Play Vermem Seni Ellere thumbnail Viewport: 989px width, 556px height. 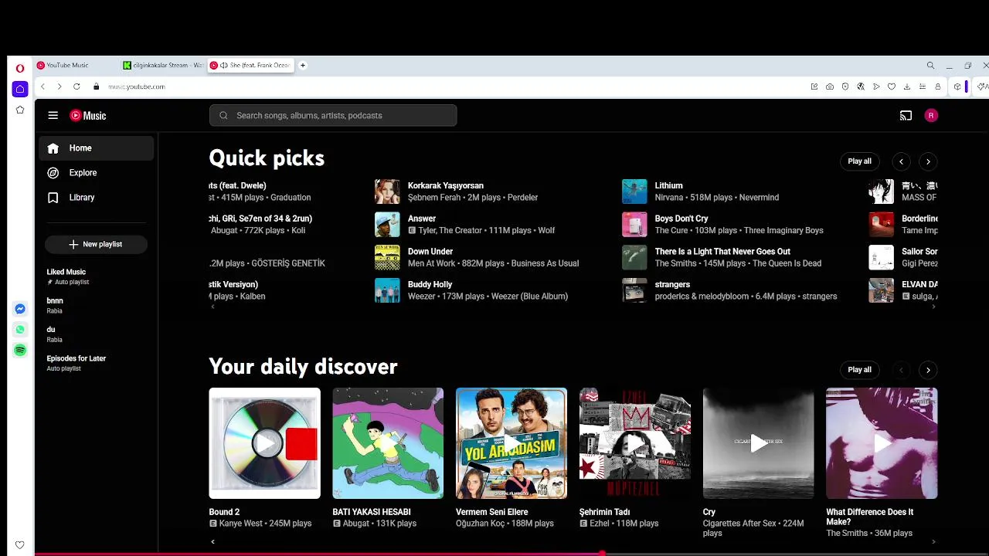pyautogui.click(x=511, y=443)
